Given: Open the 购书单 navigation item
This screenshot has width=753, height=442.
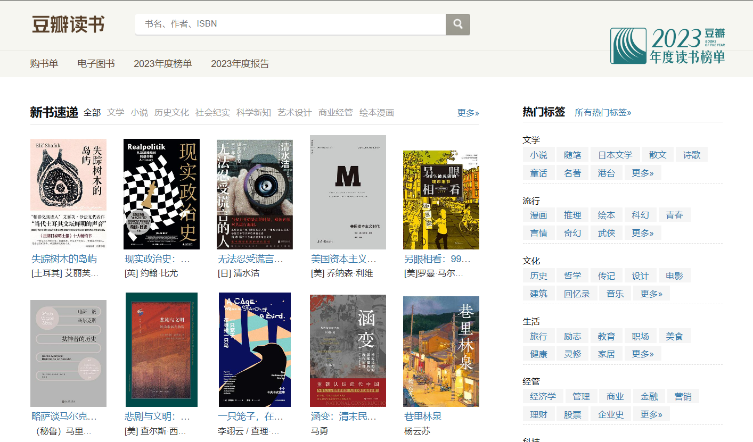Looking at the screenshot, I should 44,64.
